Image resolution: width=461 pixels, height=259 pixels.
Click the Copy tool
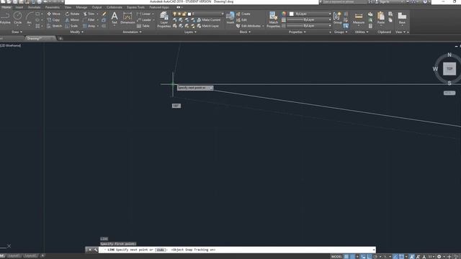(x=53, y=20)
